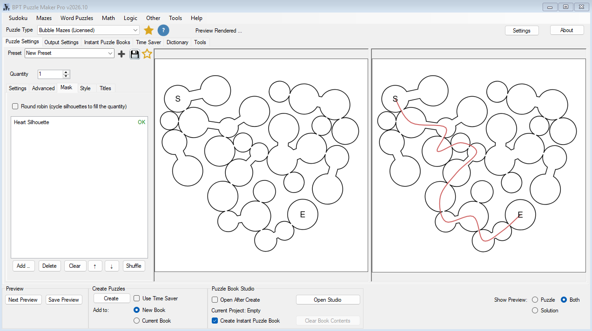Click Next Preview button

pyautogui.click(x=23, y=300)
